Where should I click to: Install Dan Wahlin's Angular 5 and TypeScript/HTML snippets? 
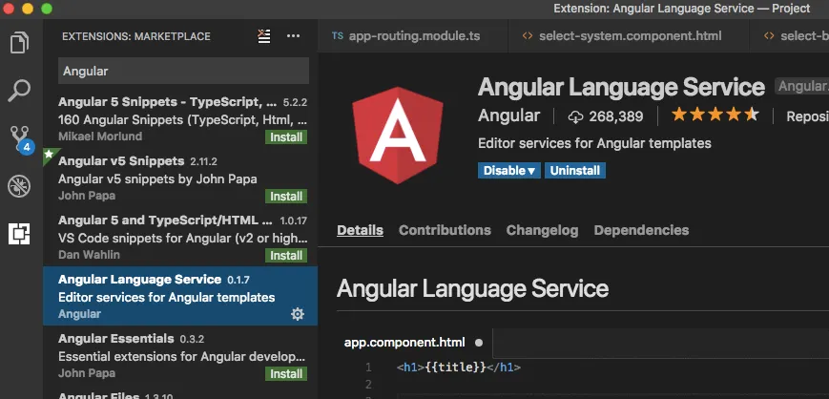tap(286, 256)
